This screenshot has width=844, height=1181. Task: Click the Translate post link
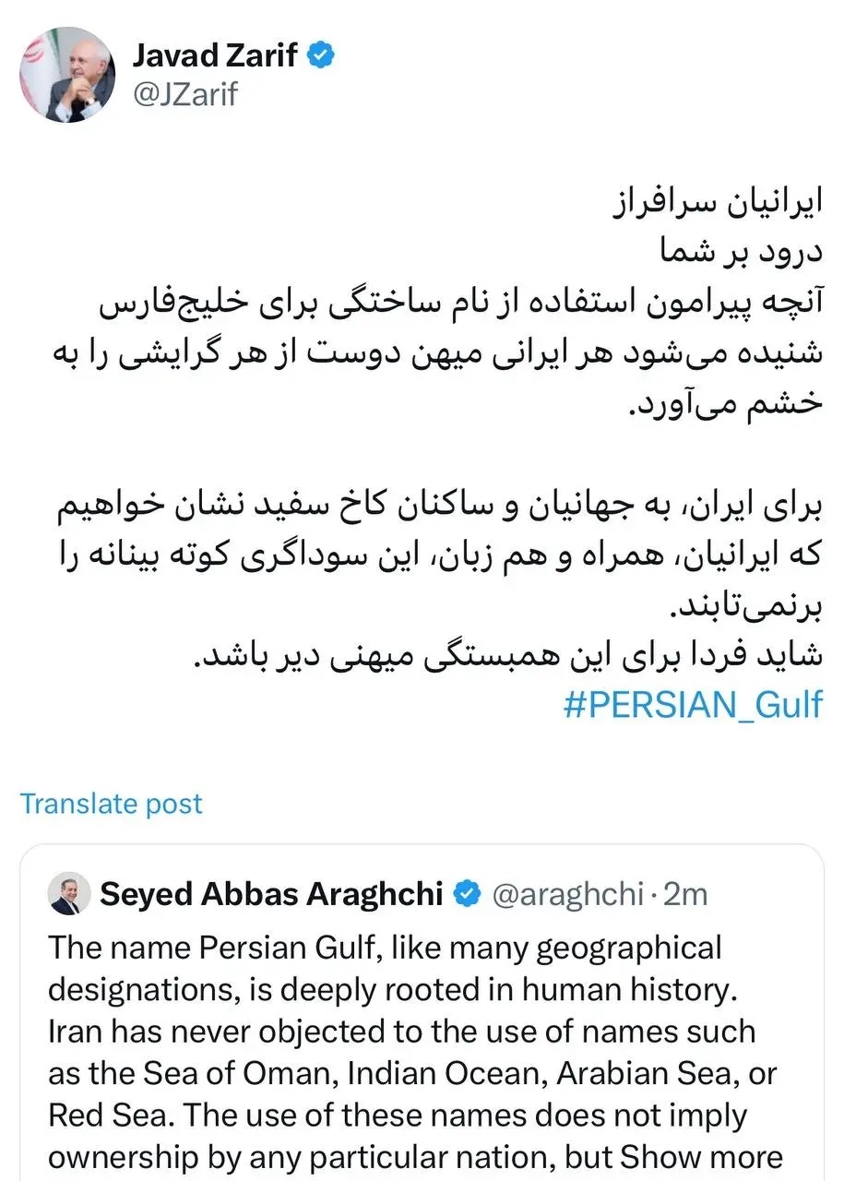(x=111, y=804)
